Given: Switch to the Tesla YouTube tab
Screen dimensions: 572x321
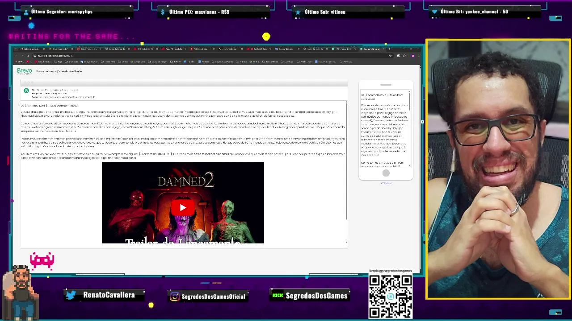Looking at the screenshot, I should [x=173, y=49].
